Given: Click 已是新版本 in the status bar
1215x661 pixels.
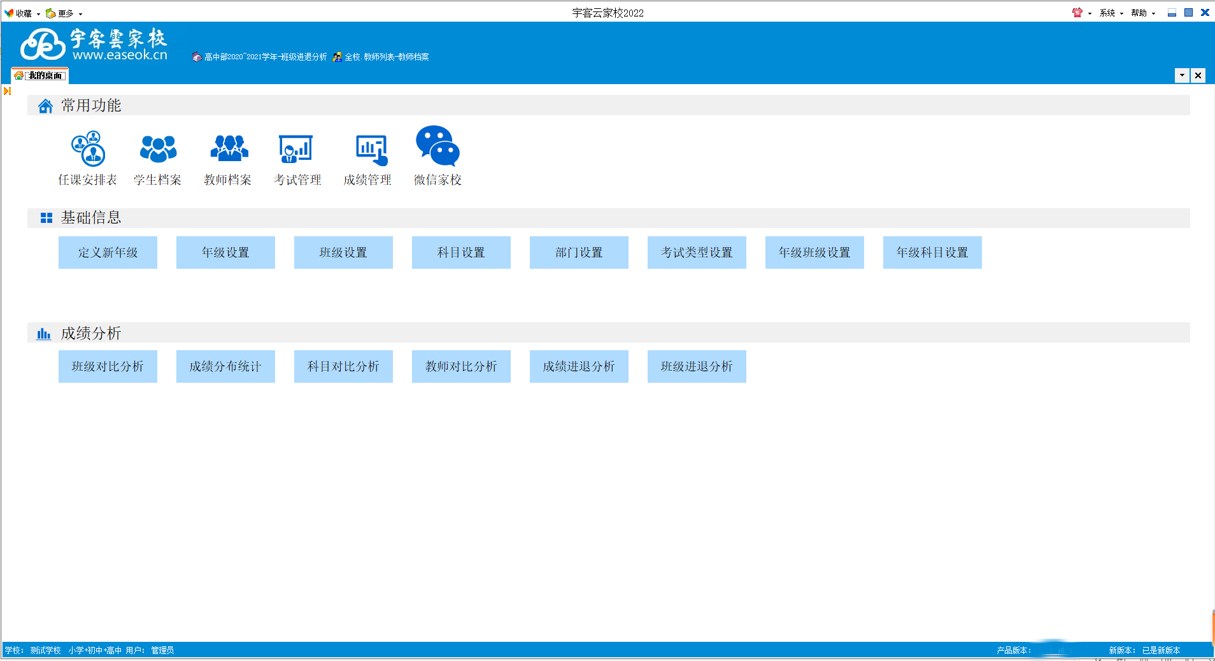Looking at the screenshot, I should point(1161,650).
